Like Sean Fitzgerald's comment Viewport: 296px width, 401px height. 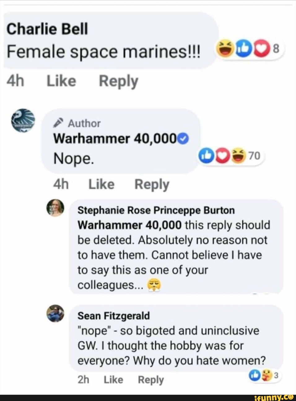[x=113, y=380]
